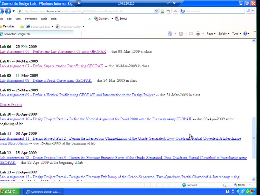Screen dimensions: 260x195
Task: Open Web Slice Gallery on the favorites bar
Action: (70, 26)
